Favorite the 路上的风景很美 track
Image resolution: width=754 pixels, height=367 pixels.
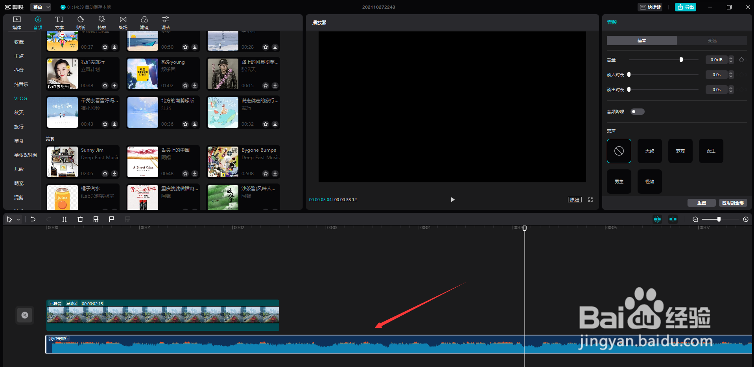[265, 86]
